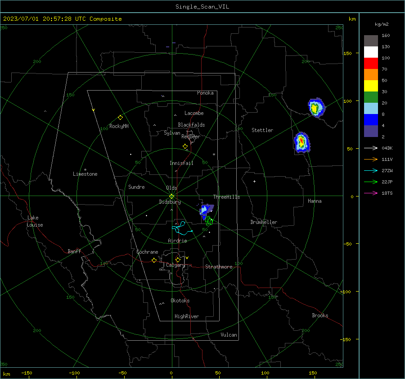Image resolution: width=405 pixels, height=379 pixels.
Task: Click the Limestone label
Action: click(85, 174)
